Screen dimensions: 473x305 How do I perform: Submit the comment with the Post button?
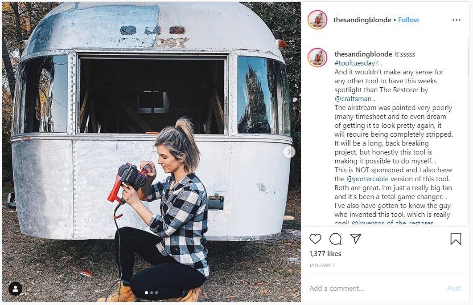click(454, 289)
